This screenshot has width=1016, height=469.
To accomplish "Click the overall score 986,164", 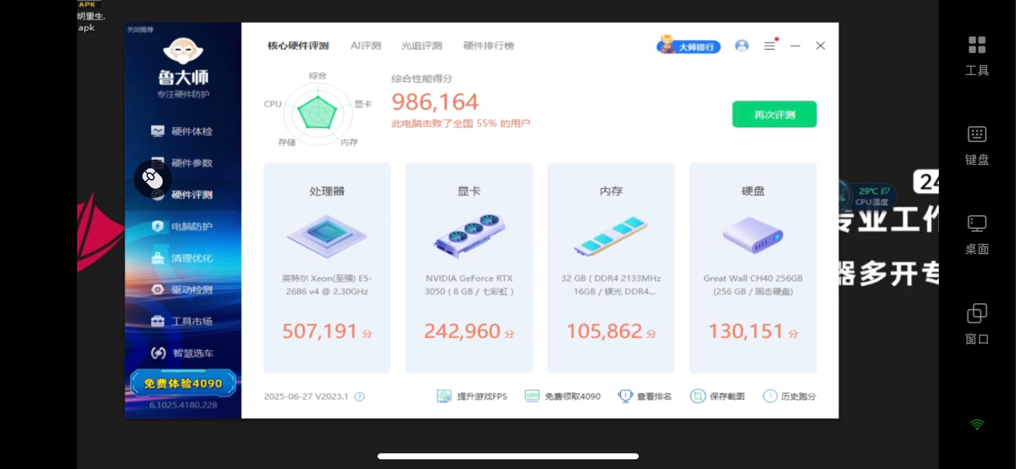I will [435, 102].
